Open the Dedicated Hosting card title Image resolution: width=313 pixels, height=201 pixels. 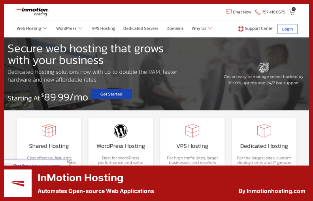point(264,146)
